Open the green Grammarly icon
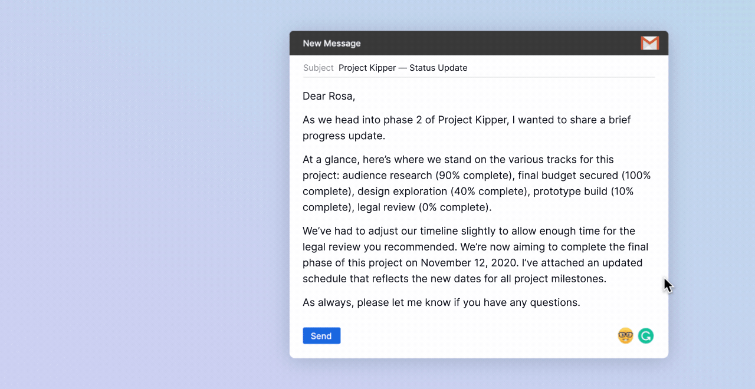 click(646, 336)
